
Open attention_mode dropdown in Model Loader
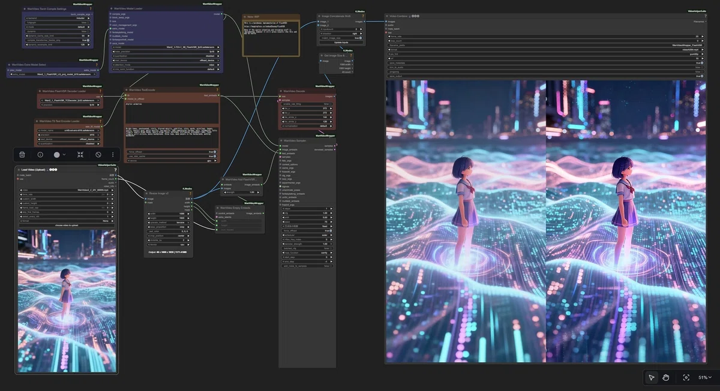click(x=166, y=64)
